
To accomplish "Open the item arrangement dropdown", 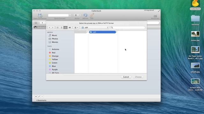I will click(76, 28).
